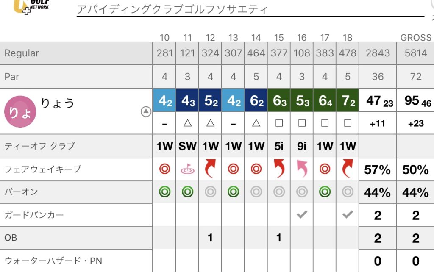
Task: Open hole 15 5i tee club selector
Action: [279, 146]
